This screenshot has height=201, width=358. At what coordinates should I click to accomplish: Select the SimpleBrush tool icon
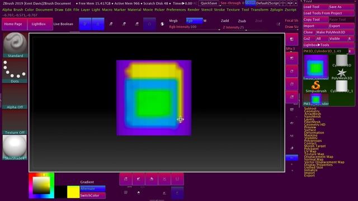316,87
